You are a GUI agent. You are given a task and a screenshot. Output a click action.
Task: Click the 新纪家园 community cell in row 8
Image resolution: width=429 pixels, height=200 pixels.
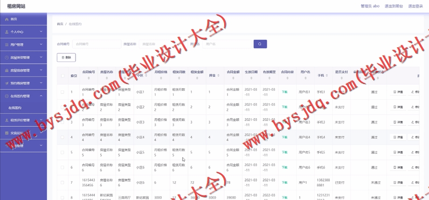(143, 197)
